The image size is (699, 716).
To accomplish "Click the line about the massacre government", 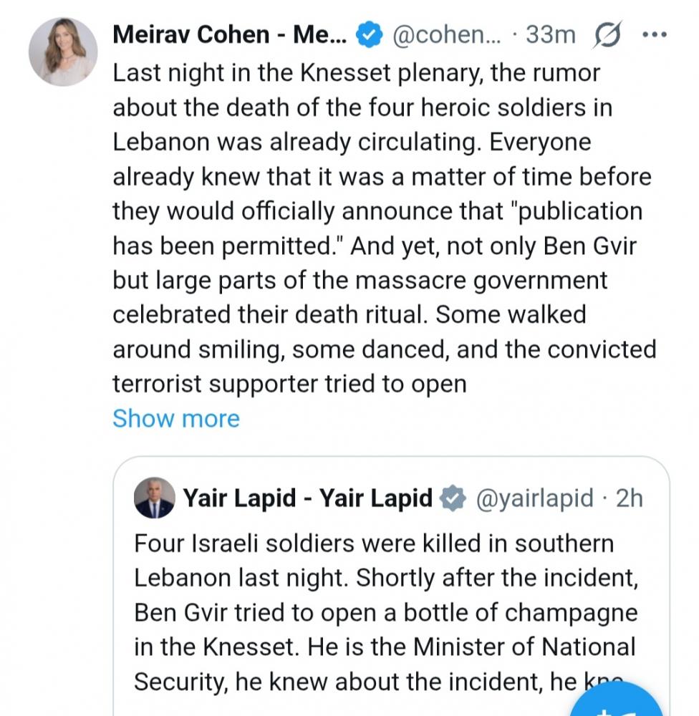I will (360, 281).
